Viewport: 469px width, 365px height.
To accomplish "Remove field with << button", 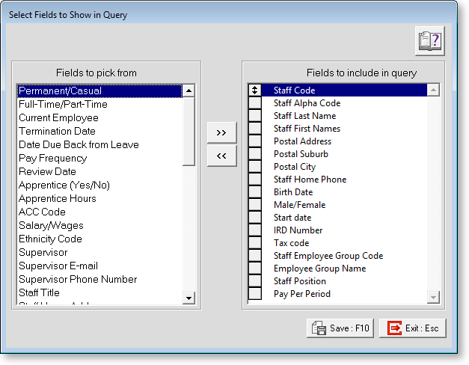I will (x=221, y=156).
